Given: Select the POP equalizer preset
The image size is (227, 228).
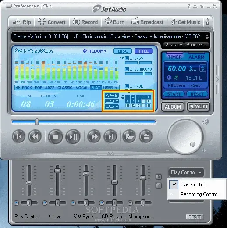Looking at the screenshot, I should point(39,88).
